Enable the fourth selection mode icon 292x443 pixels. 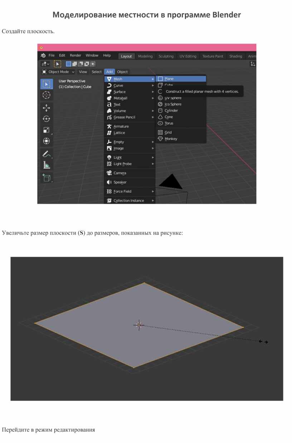coord(87,64)
